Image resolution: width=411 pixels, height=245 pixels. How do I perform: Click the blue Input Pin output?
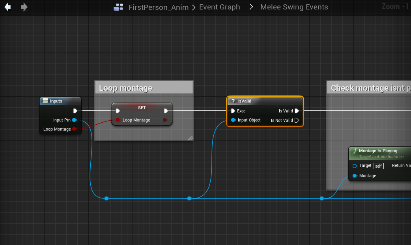(x=74, y=120)
